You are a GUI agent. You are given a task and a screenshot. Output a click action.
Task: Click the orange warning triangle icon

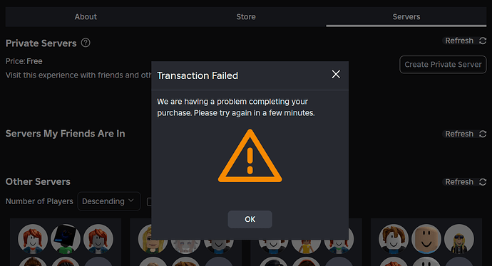(250, 156)
